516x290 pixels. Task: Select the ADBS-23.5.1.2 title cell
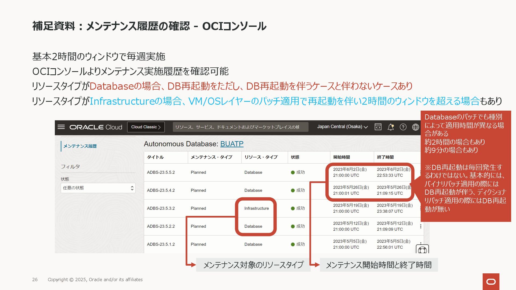click(x=161, y=244)
